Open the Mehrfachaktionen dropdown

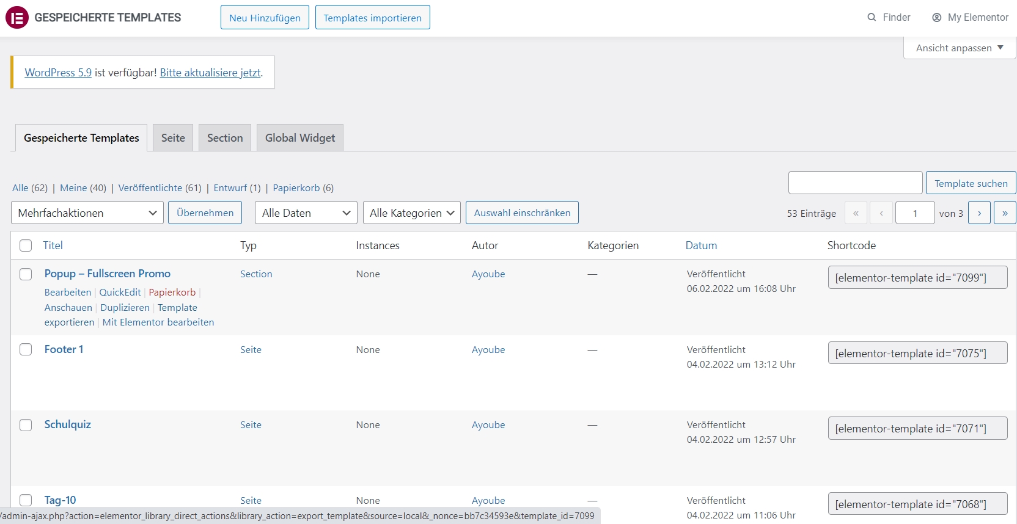(87, 213)
